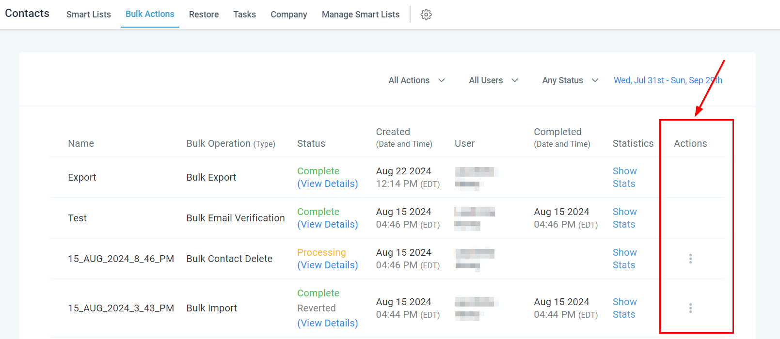Click the User column header
Screen dimensions: 780x339
(x=464, y=143)
